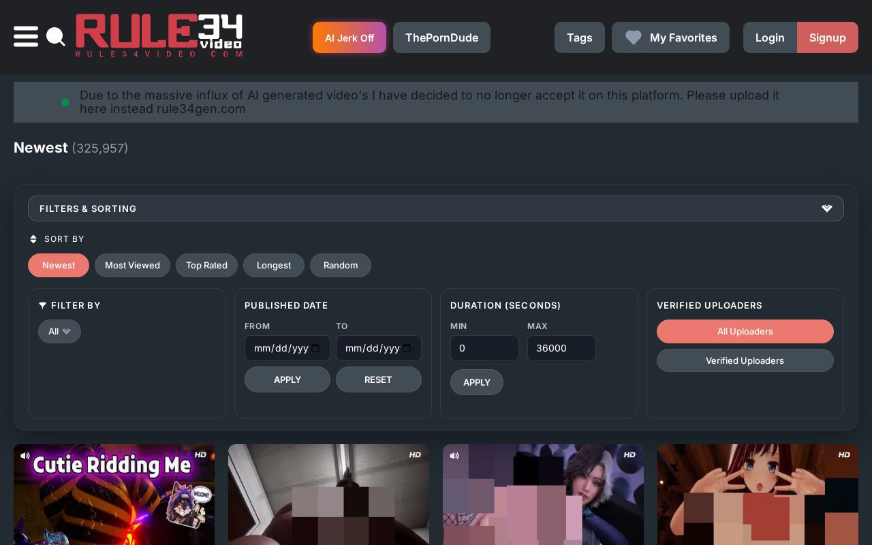Open calendar picker for the From date
The image size is (872, 545).
pyautogui.click(x=316, y=348)
